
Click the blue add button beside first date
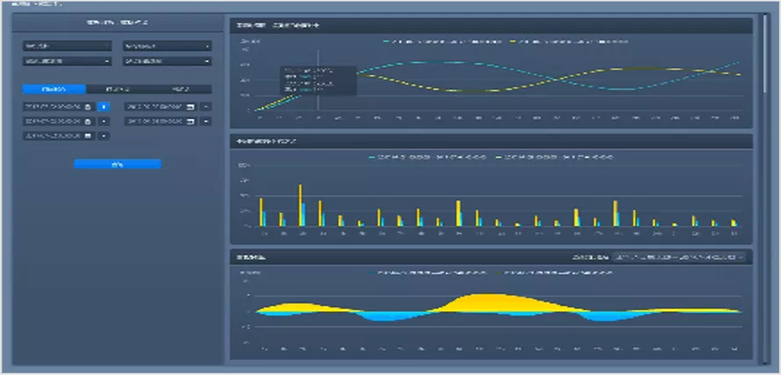click(x=104, y=106)
